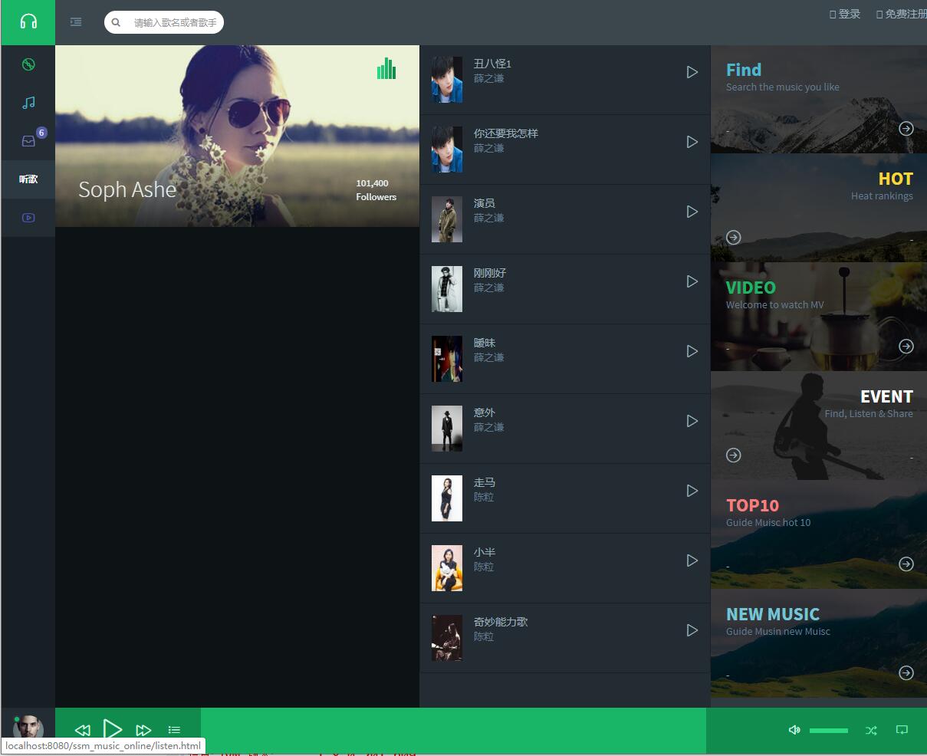Open the TOP10 card title
Screen dimensions: 927x756
click(752, 505)
